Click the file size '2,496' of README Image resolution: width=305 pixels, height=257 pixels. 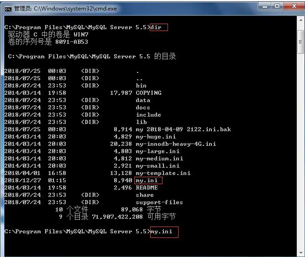[123, 188]
